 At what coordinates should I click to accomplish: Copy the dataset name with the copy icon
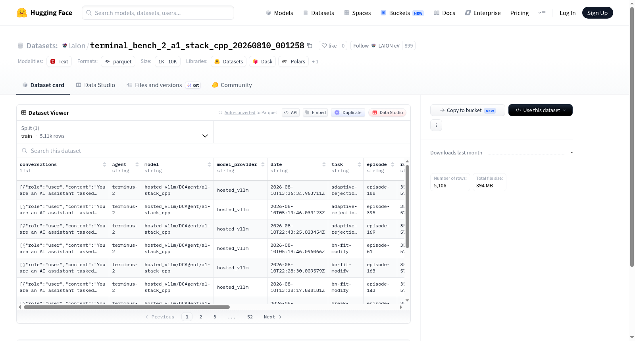pos(310,46)
